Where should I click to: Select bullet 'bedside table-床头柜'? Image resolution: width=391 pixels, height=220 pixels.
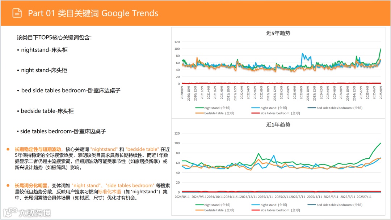tap(47, 111)
